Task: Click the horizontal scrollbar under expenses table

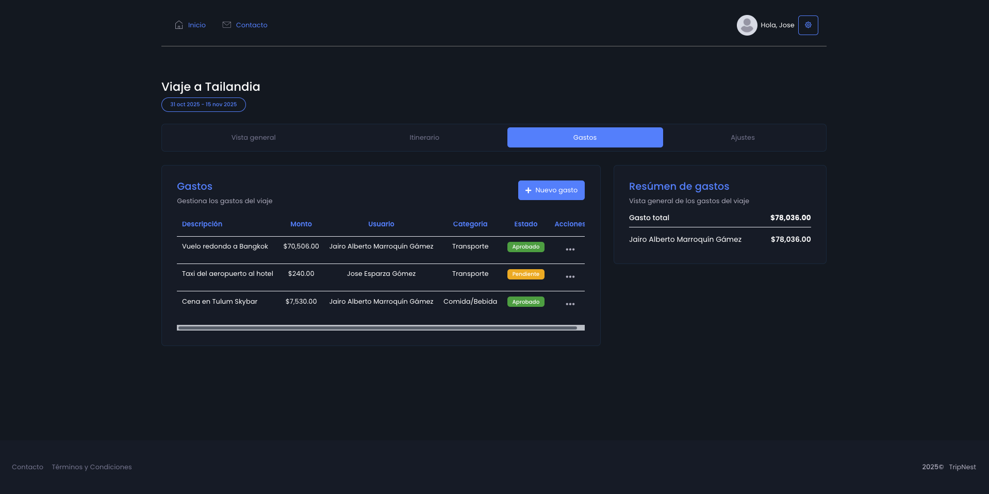Action: pos(377,328)
